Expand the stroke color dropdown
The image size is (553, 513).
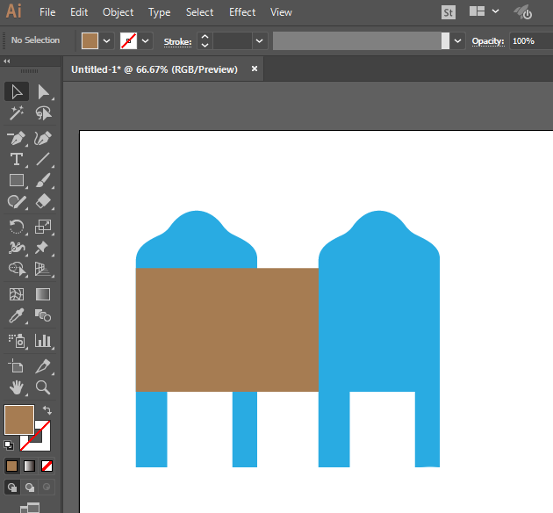pos(146,40)
